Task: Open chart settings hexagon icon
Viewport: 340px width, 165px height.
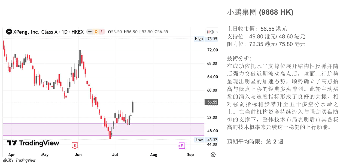Action: 213,155
